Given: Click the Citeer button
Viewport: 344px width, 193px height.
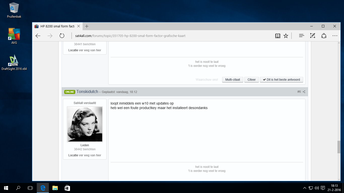Looking at the screenshot, I should pos(251,80).
